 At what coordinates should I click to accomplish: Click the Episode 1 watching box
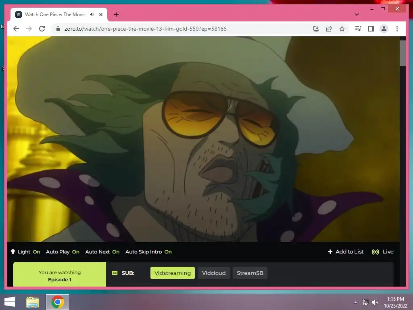pyautogui.click(x=60, y=274)
